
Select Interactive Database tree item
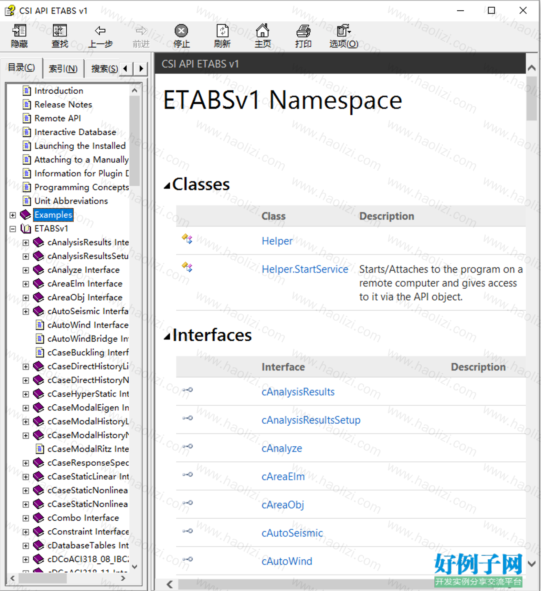point(75,132)
